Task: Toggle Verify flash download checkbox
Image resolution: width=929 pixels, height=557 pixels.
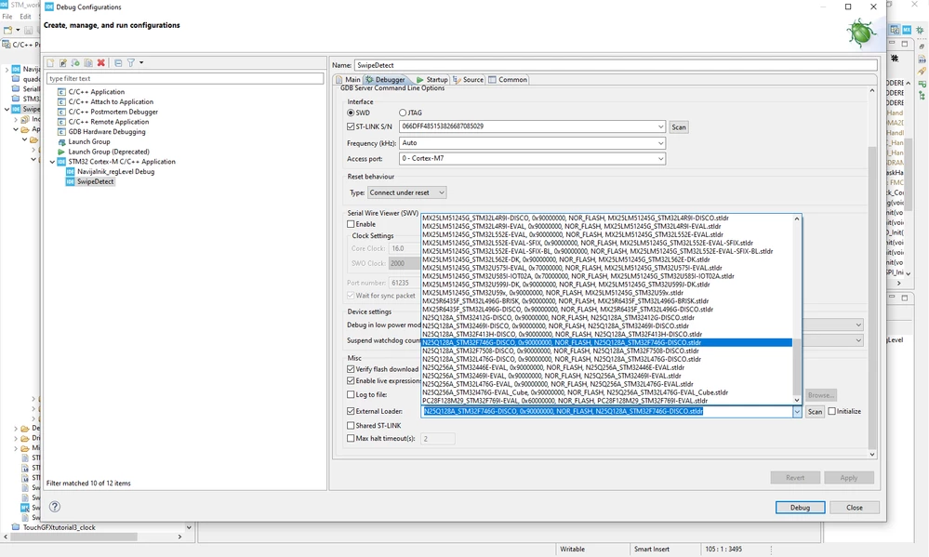Action: tap(351, 368)
